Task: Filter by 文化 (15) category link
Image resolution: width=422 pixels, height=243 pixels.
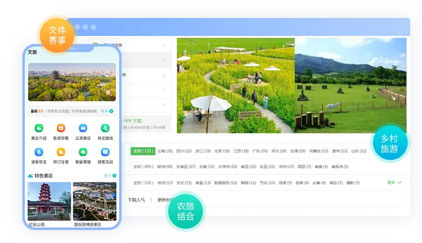Action: coord(184,183)
